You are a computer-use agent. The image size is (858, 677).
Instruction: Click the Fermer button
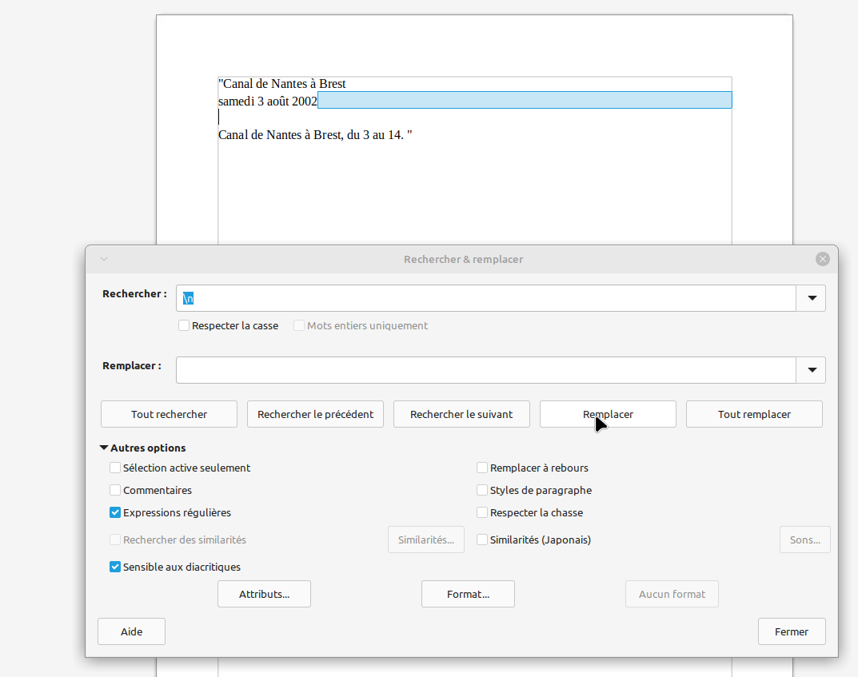tap(792, 631)
